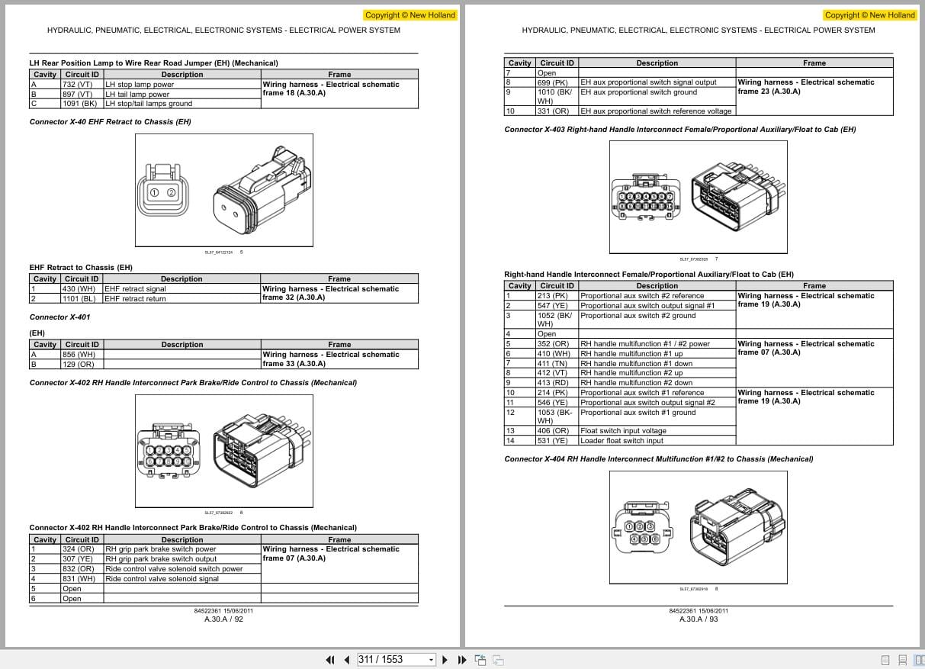The height and width of the screenshot is (669, 925).
Task: Click the X-40 EHF Retract connector diagram
Action: pyautogui.click(x=224, y=190)
